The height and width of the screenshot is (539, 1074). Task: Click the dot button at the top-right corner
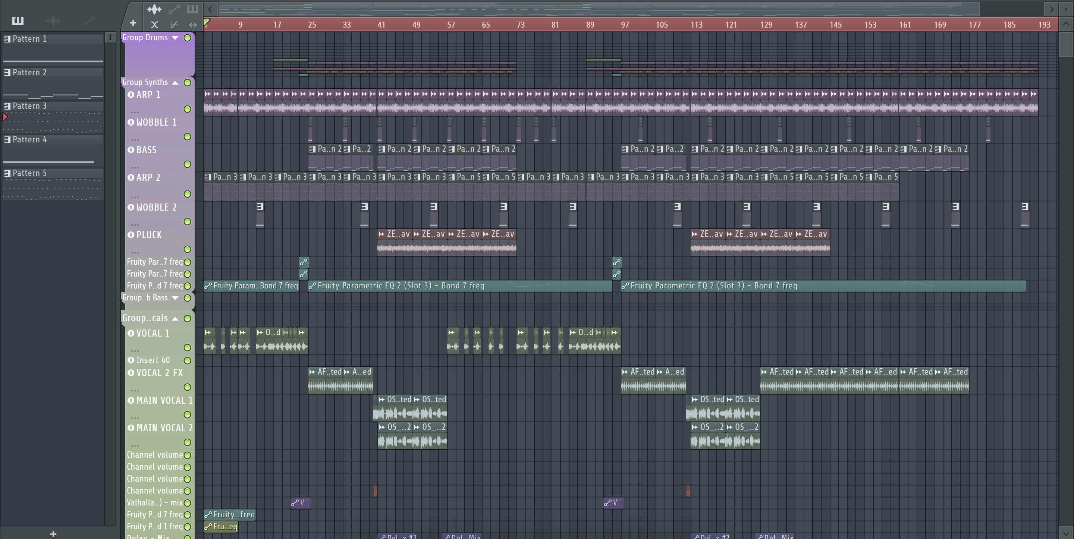coord(1066,9)
